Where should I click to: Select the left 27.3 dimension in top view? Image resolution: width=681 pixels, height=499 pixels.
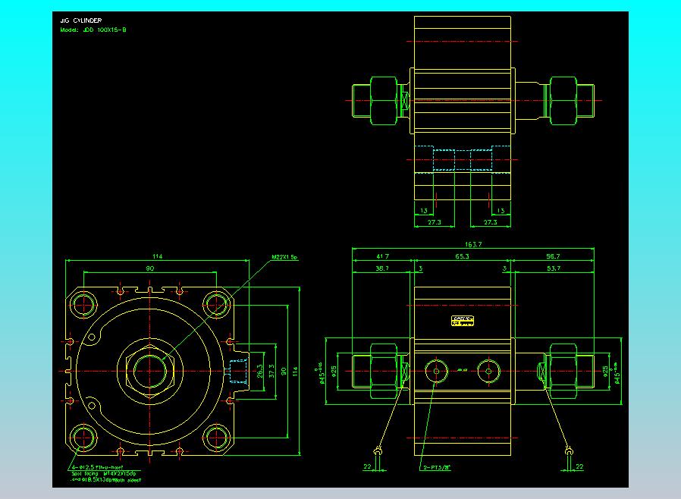pyautogui.click(x=435, y=223)
